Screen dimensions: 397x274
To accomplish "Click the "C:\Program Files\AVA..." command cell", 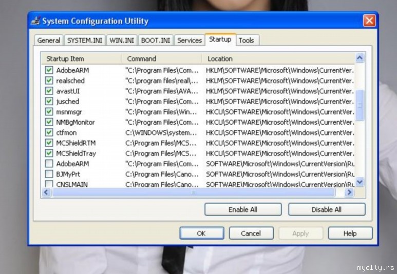I will 162,91.
